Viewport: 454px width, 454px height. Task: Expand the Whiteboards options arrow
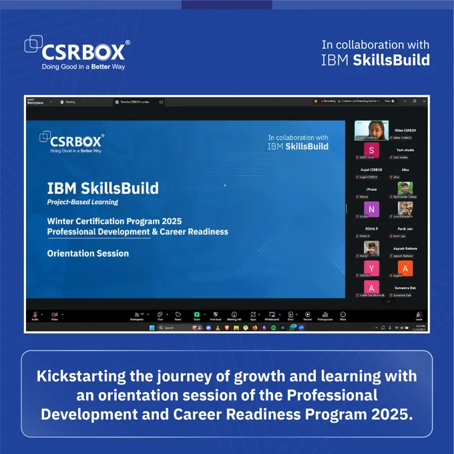click(x=280, y=314)
